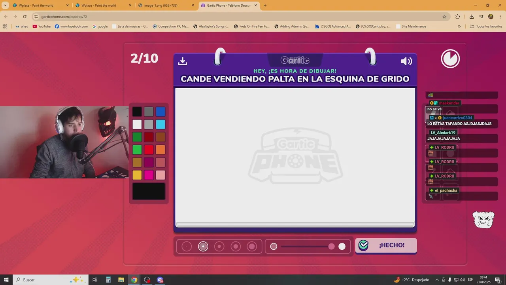The height and width of the screenshot is (285, 506).
Task: Choose the orange color swatch
Action: pos(160,150)
